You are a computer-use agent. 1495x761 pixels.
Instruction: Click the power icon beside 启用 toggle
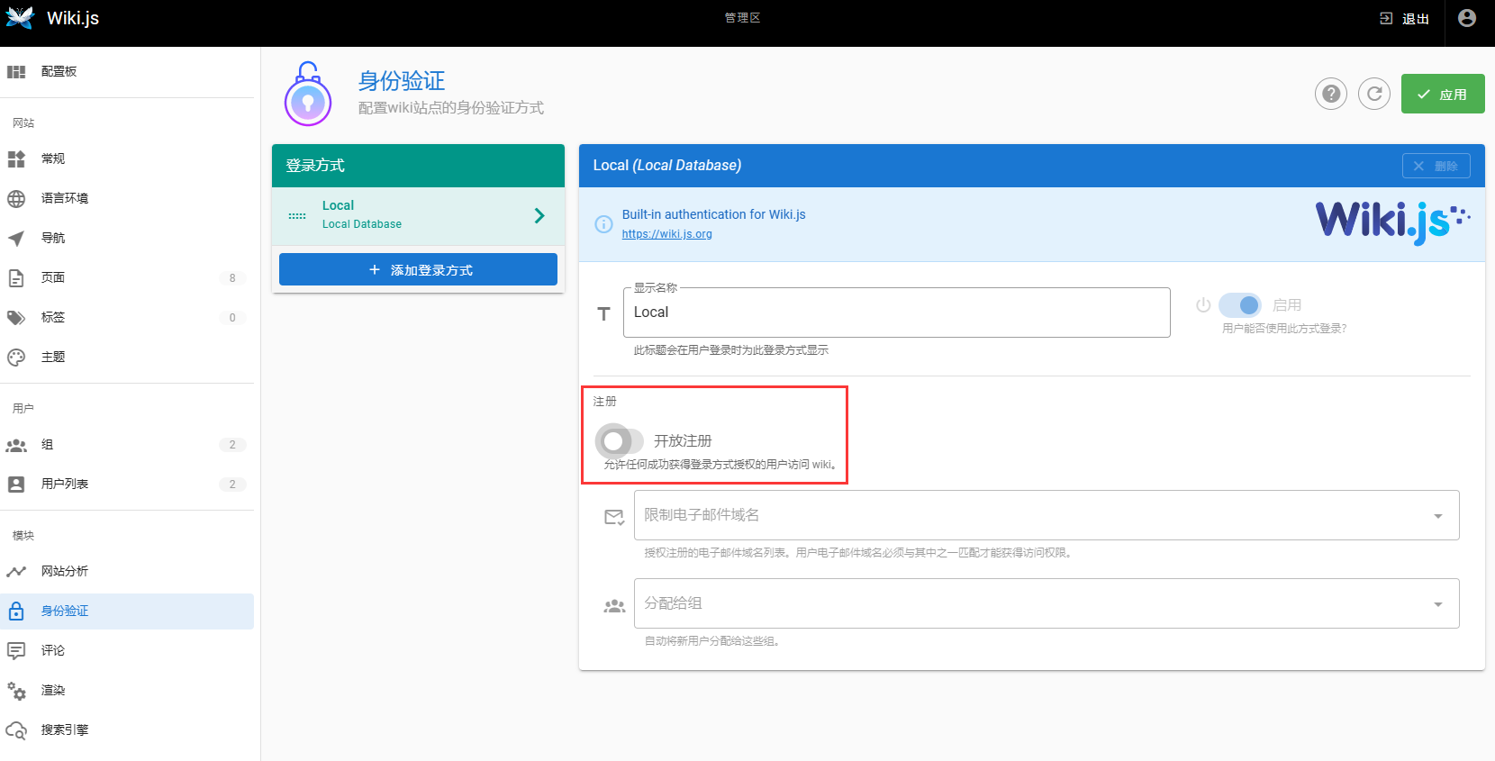coord(1203,305)
